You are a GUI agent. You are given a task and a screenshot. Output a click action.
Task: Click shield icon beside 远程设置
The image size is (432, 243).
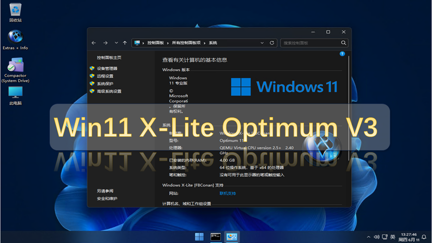[x=92, y=76]
